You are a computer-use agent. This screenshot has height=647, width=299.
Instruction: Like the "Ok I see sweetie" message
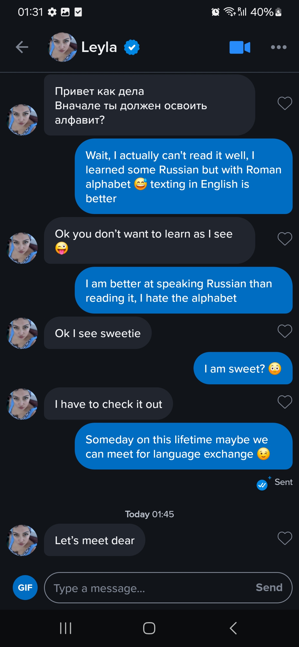coord(285,331)
